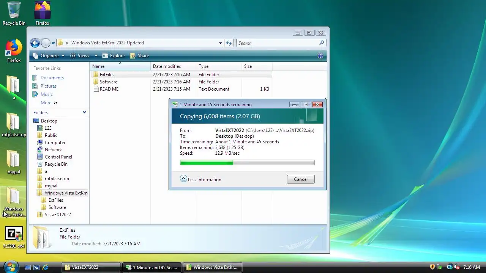The width and height of the screenshot is (486, 273).
Task: Open the Organize menu
Action: pos(49,56)
